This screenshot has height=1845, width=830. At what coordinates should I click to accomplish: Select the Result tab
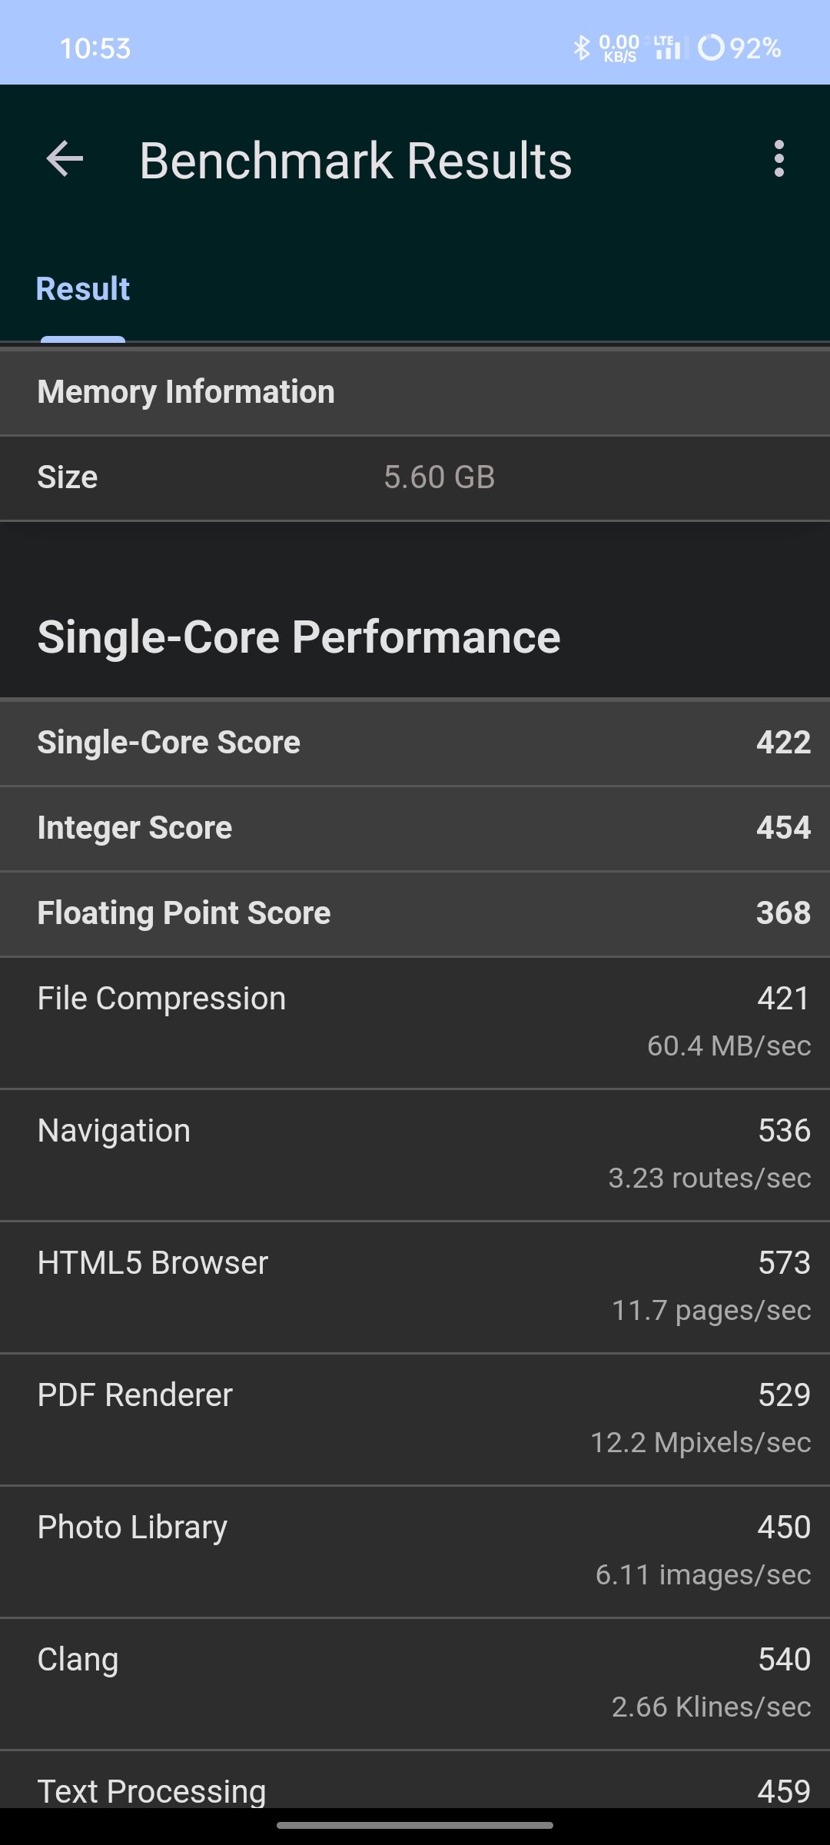(x=83, y=289)
